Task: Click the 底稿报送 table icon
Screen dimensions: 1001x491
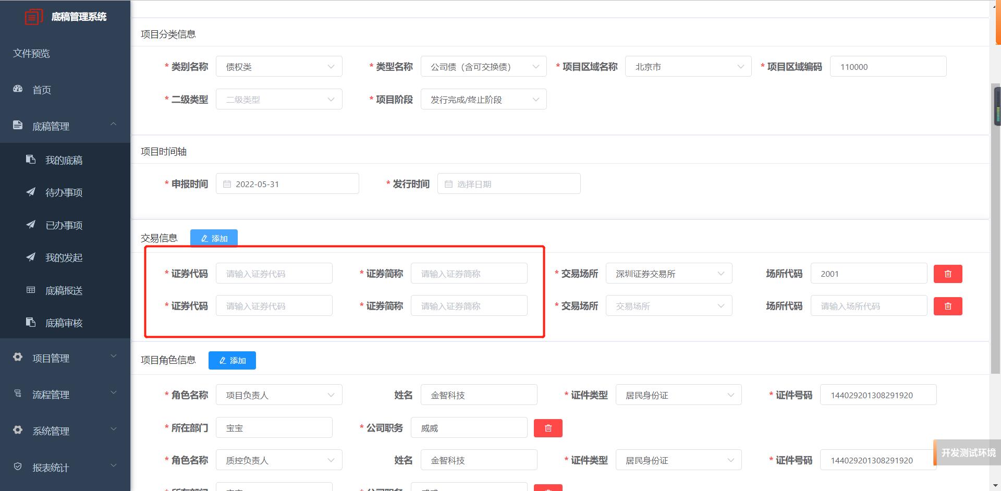Action: coord(31,290)
